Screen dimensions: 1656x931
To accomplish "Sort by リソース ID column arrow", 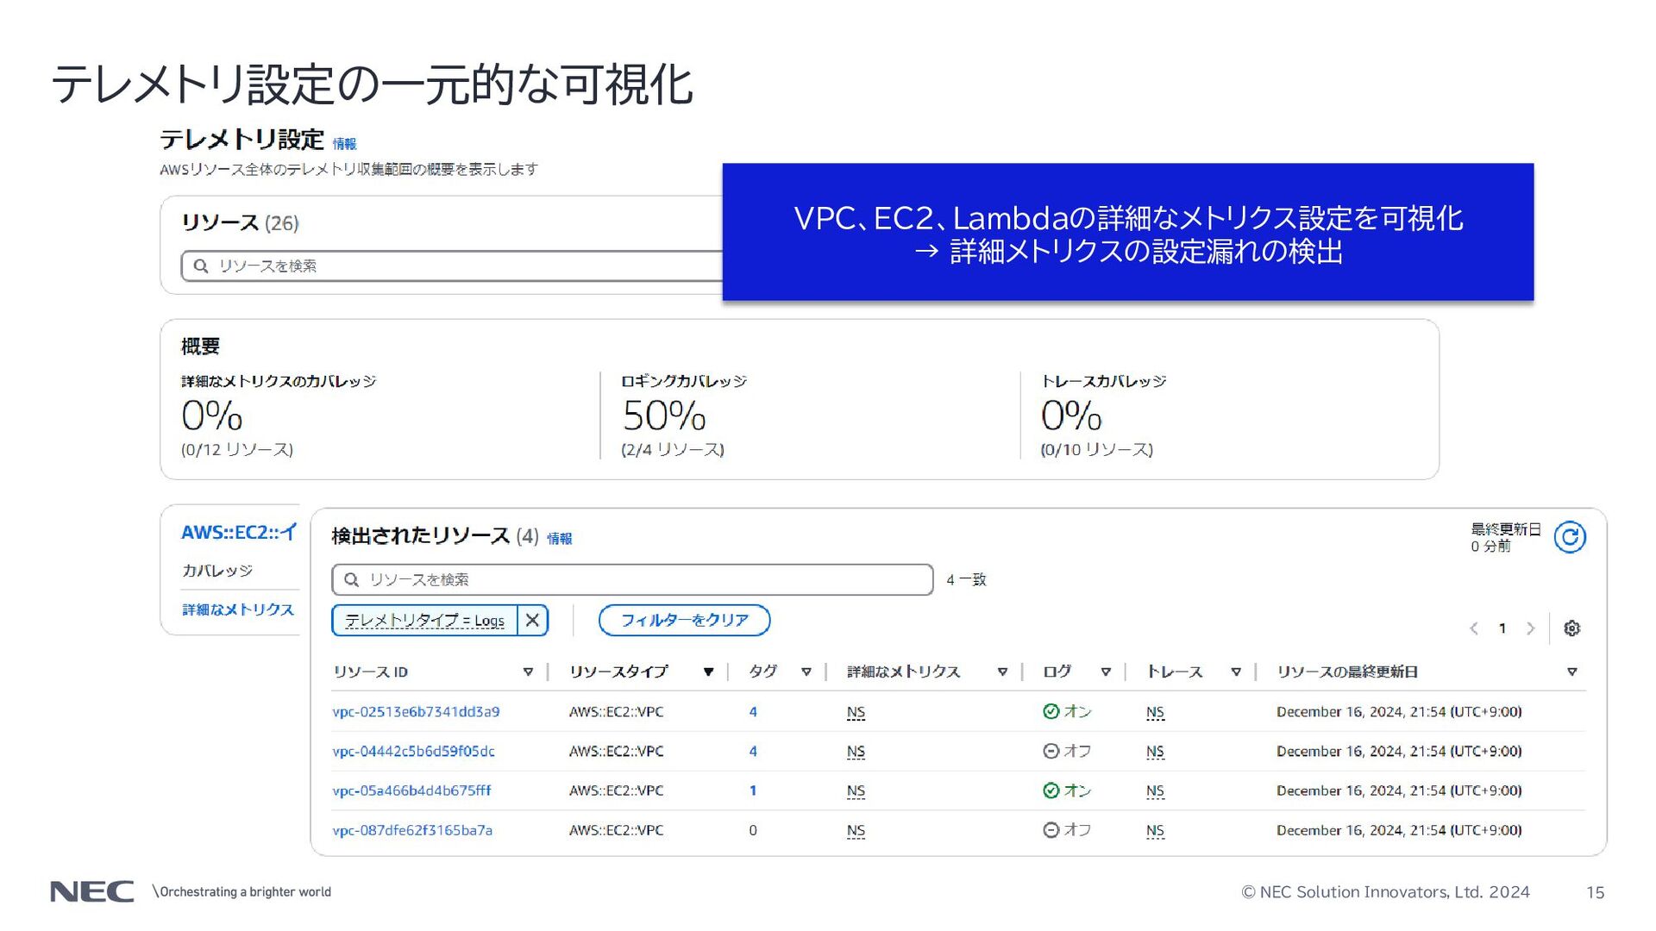I will pyautogui.click(x=528, y=672).
